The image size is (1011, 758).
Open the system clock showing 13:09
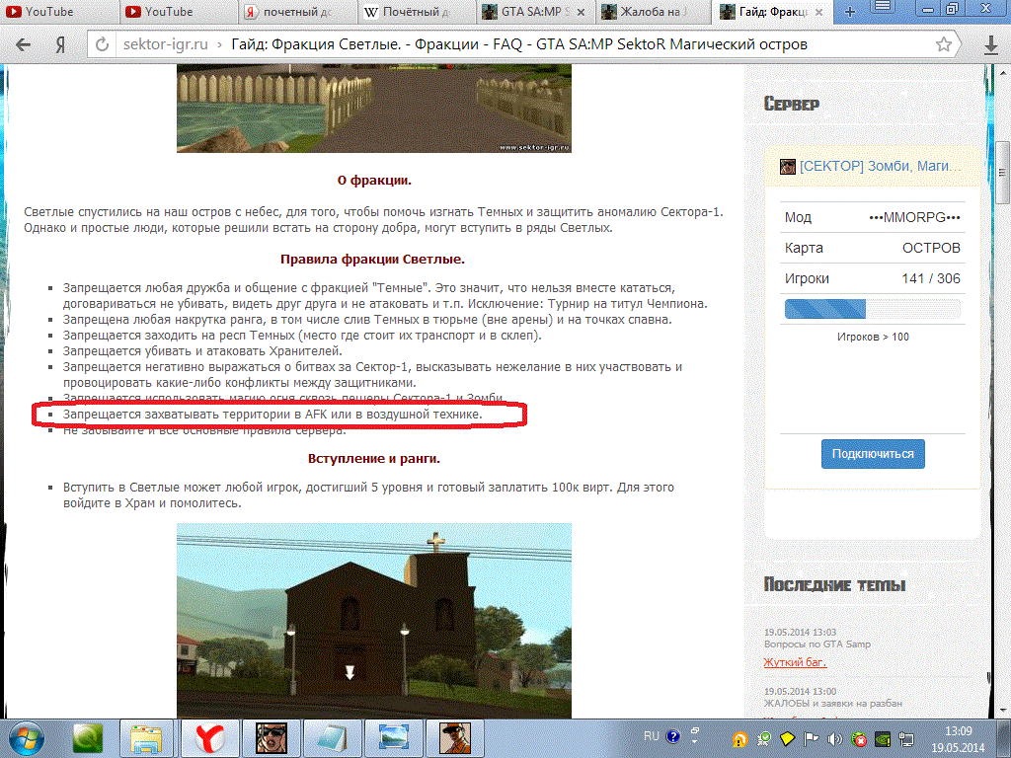(x=958, y=739)
